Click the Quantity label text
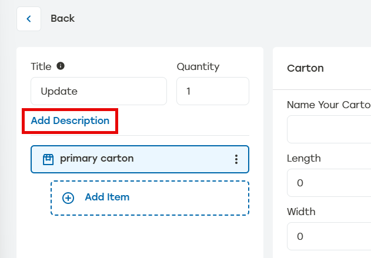Screen dimensions: 371x258 tap(198, 66)
